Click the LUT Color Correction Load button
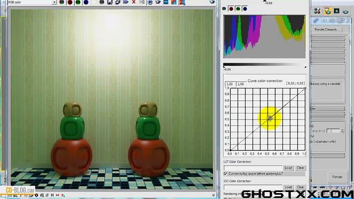This screenshot has height=199, width=354. pos(289,168)
